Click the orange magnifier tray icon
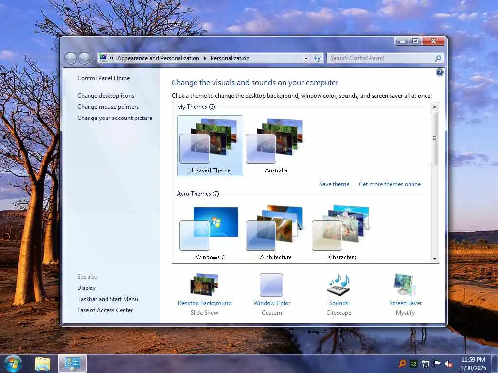 [402, 363]
